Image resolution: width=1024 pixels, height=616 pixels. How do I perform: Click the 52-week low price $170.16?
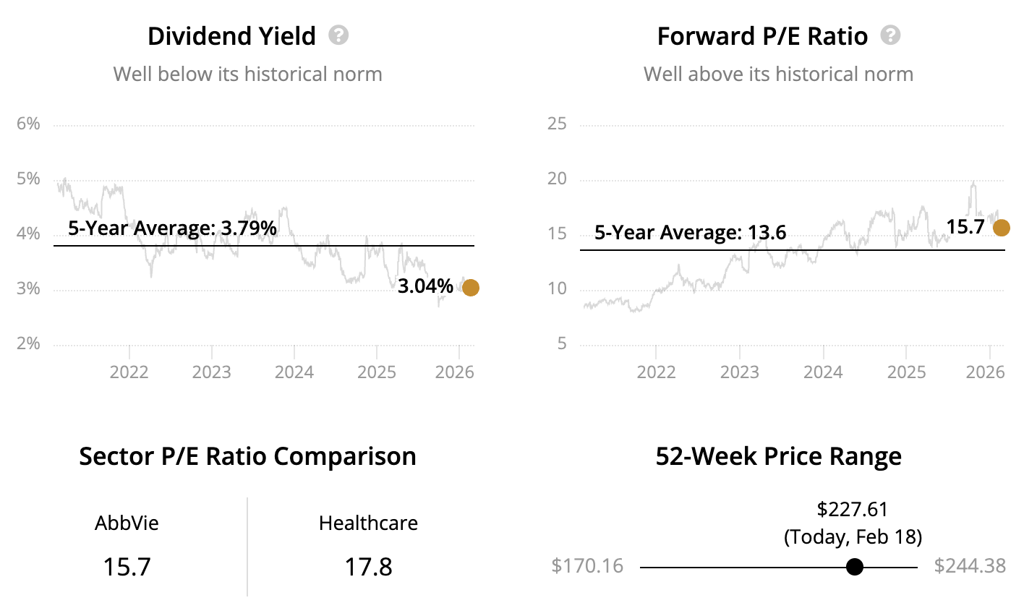tap(587, 565)
